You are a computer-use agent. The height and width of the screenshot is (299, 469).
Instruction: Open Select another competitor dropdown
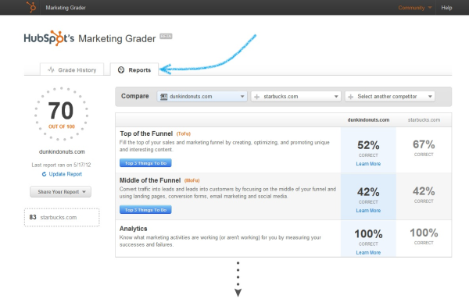tap(390, 97)
